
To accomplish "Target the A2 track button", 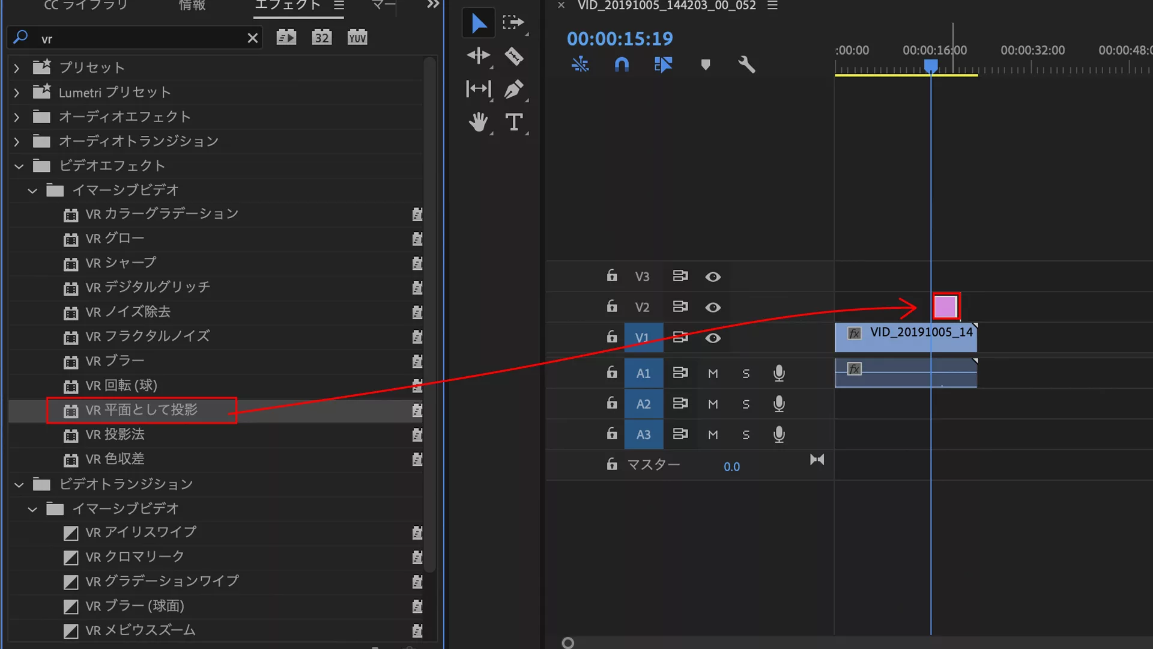I will 643,404.
